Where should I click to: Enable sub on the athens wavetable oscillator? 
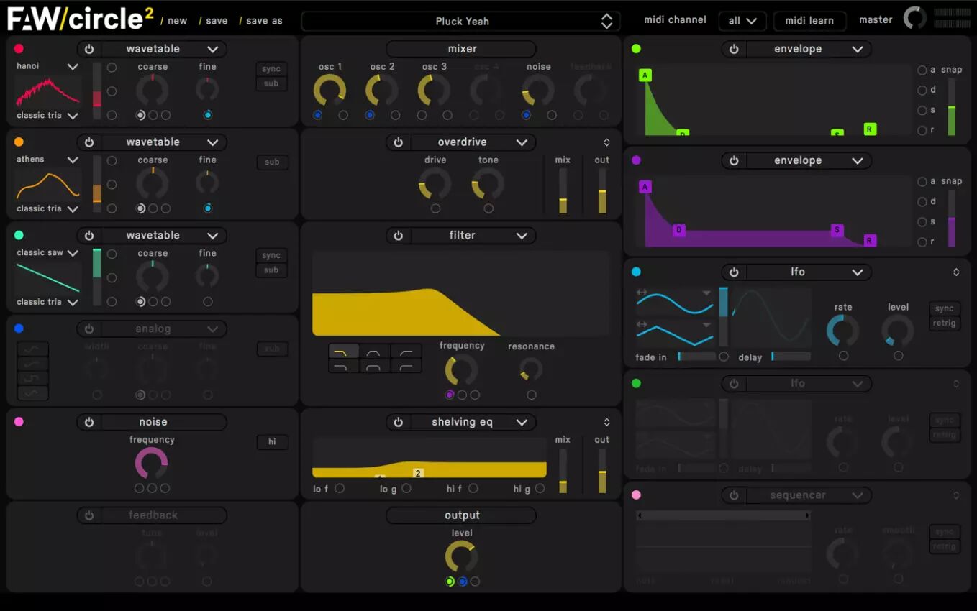click(272, 162)
